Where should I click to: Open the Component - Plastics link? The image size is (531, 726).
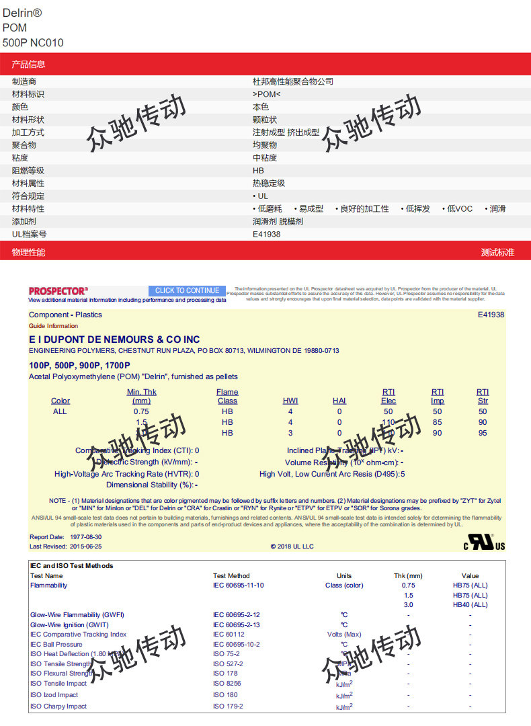65,315
